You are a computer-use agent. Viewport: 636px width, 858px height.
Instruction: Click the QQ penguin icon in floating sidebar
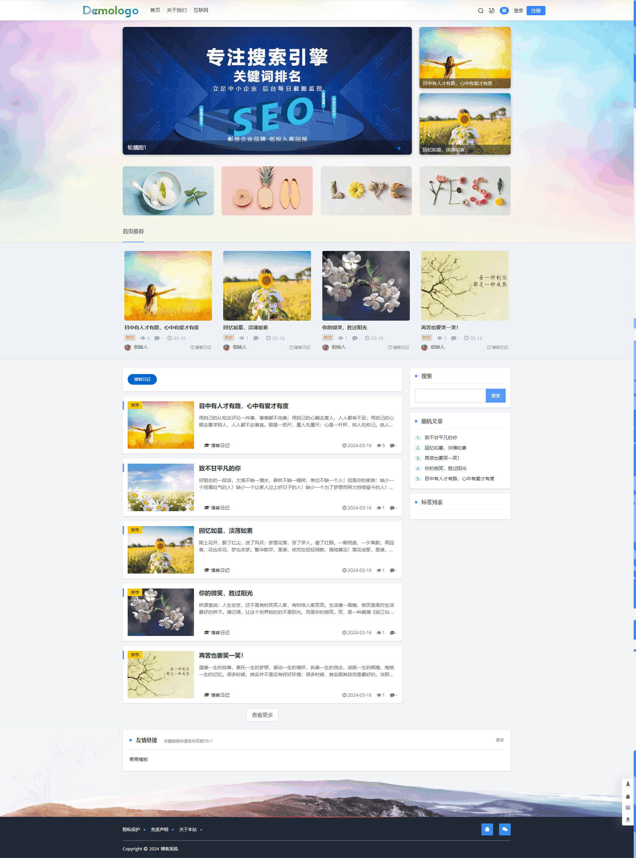628,796
